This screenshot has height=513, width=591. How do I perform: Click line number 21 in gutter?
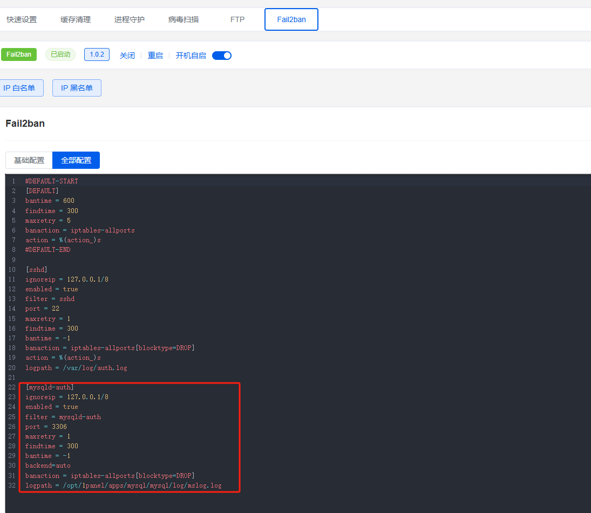pyautogui.click(x=12, y=378)
